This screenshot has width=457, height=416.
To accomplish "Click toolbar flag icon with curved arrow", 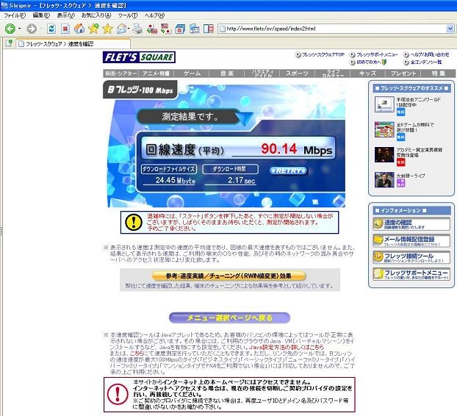I will click(166, 29).
